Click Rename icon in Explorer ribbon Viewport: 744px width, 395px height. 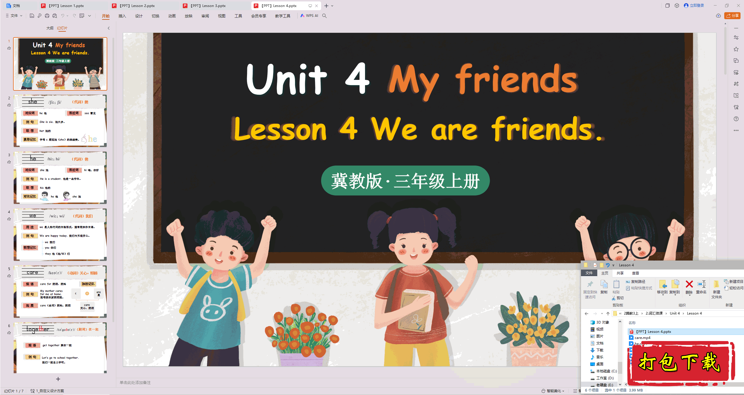701,284
